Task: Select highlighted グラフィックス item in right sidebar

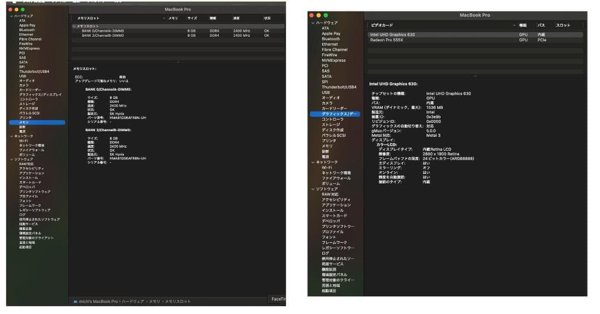Action: click(335, 114)
